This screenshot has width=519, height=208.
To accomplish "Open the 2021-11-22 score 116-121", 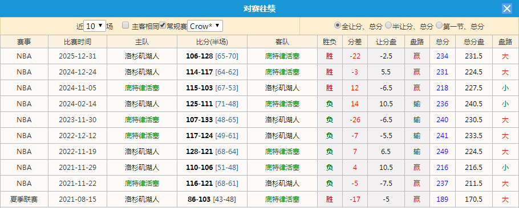I will (x=199, y=183).
